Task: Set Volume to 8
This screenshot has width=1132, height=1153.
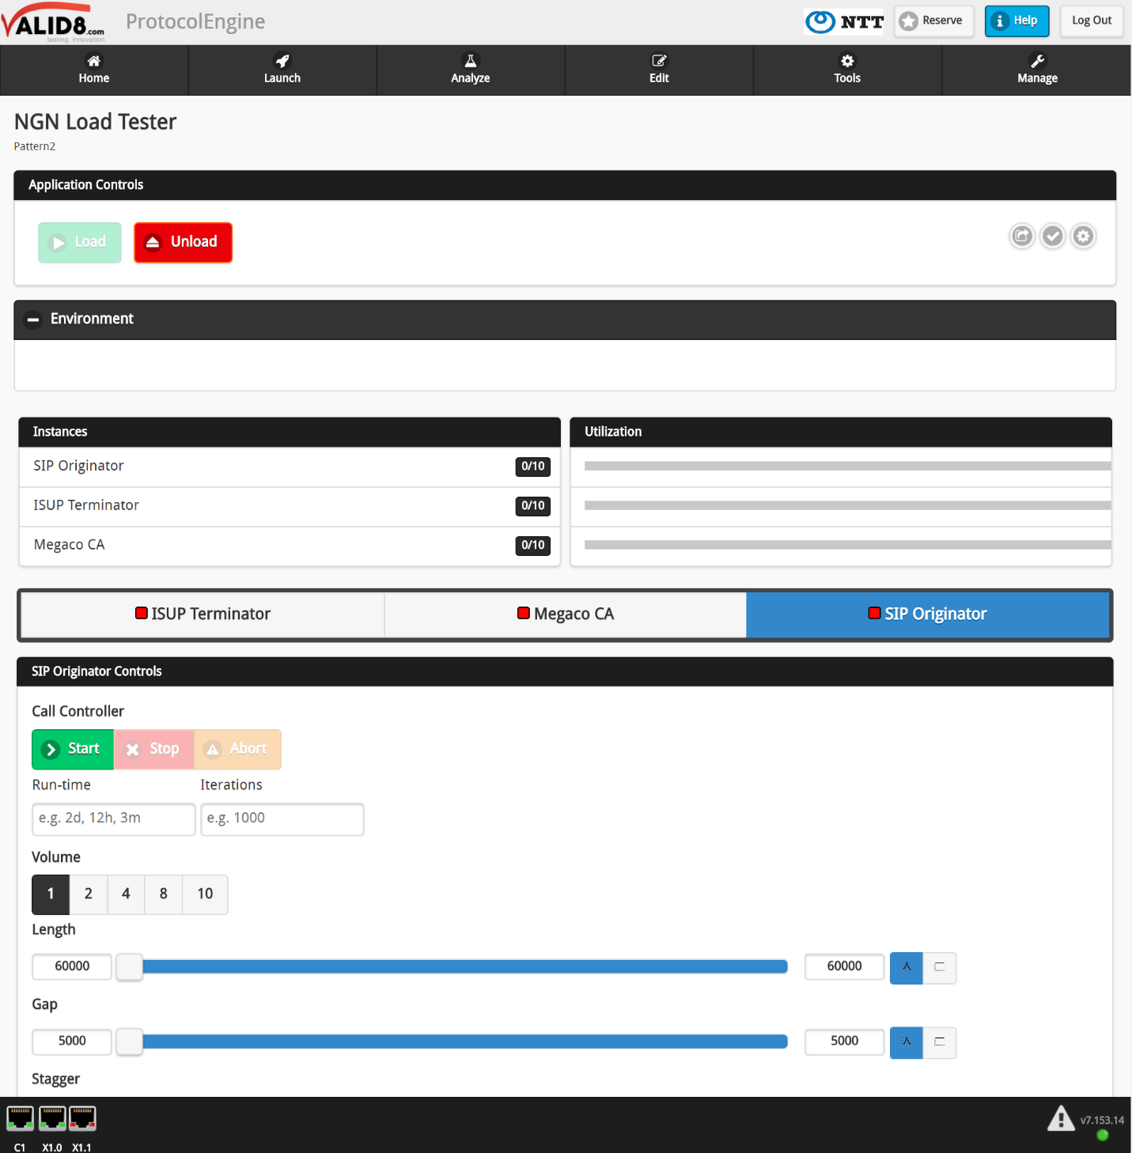Action: [x=164, y=894]
